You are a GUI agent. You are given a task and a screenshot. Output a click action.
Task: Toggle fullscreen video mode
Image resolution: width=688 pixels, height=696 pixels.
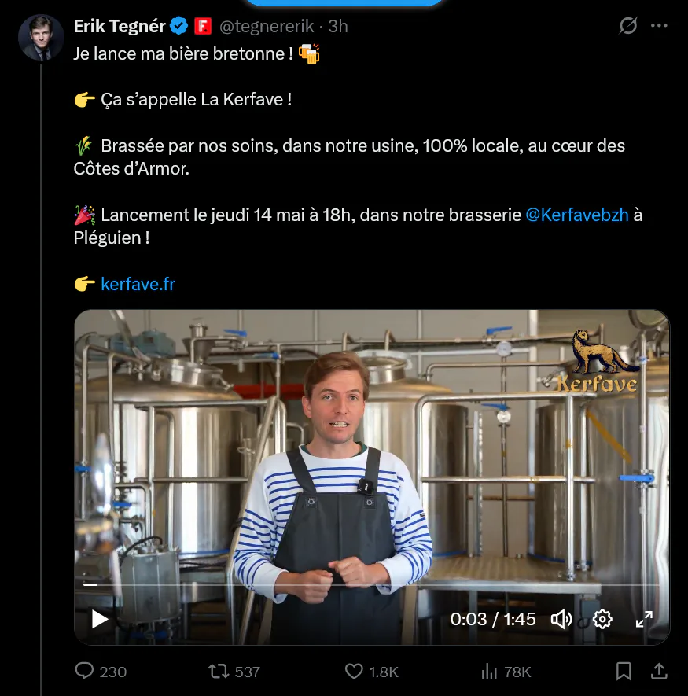coord(644,619)
